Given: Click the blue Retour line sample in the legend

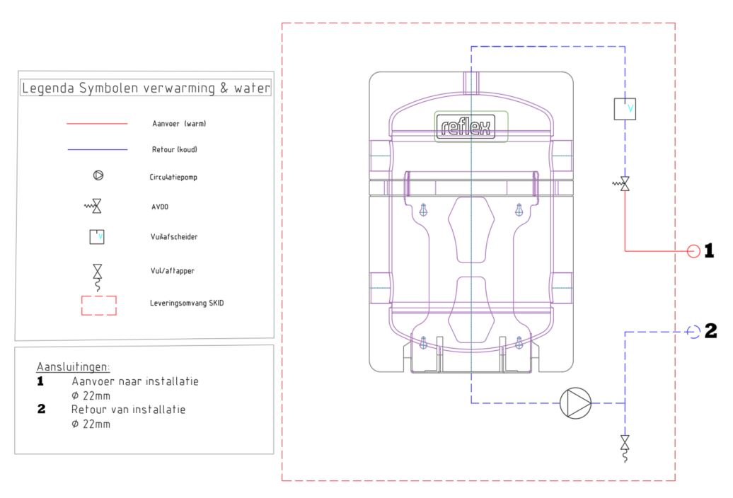Looking at the screenshot, I should pos(97,149).
